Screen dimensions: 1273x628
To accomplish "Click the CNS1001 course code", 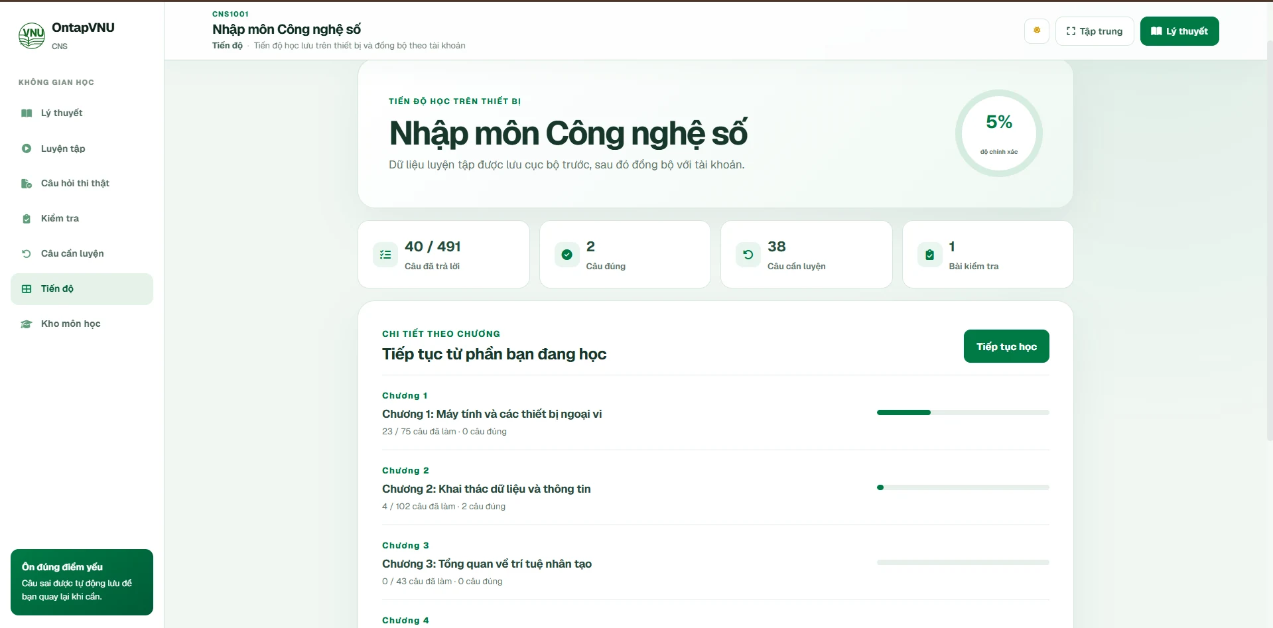I will click(231, 14).
